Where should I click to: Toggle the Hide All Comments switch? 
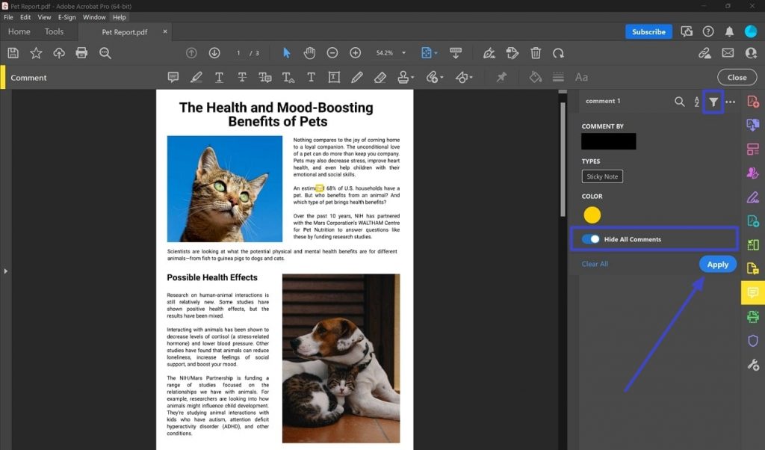pyautogui.click(x=592, y=238)
